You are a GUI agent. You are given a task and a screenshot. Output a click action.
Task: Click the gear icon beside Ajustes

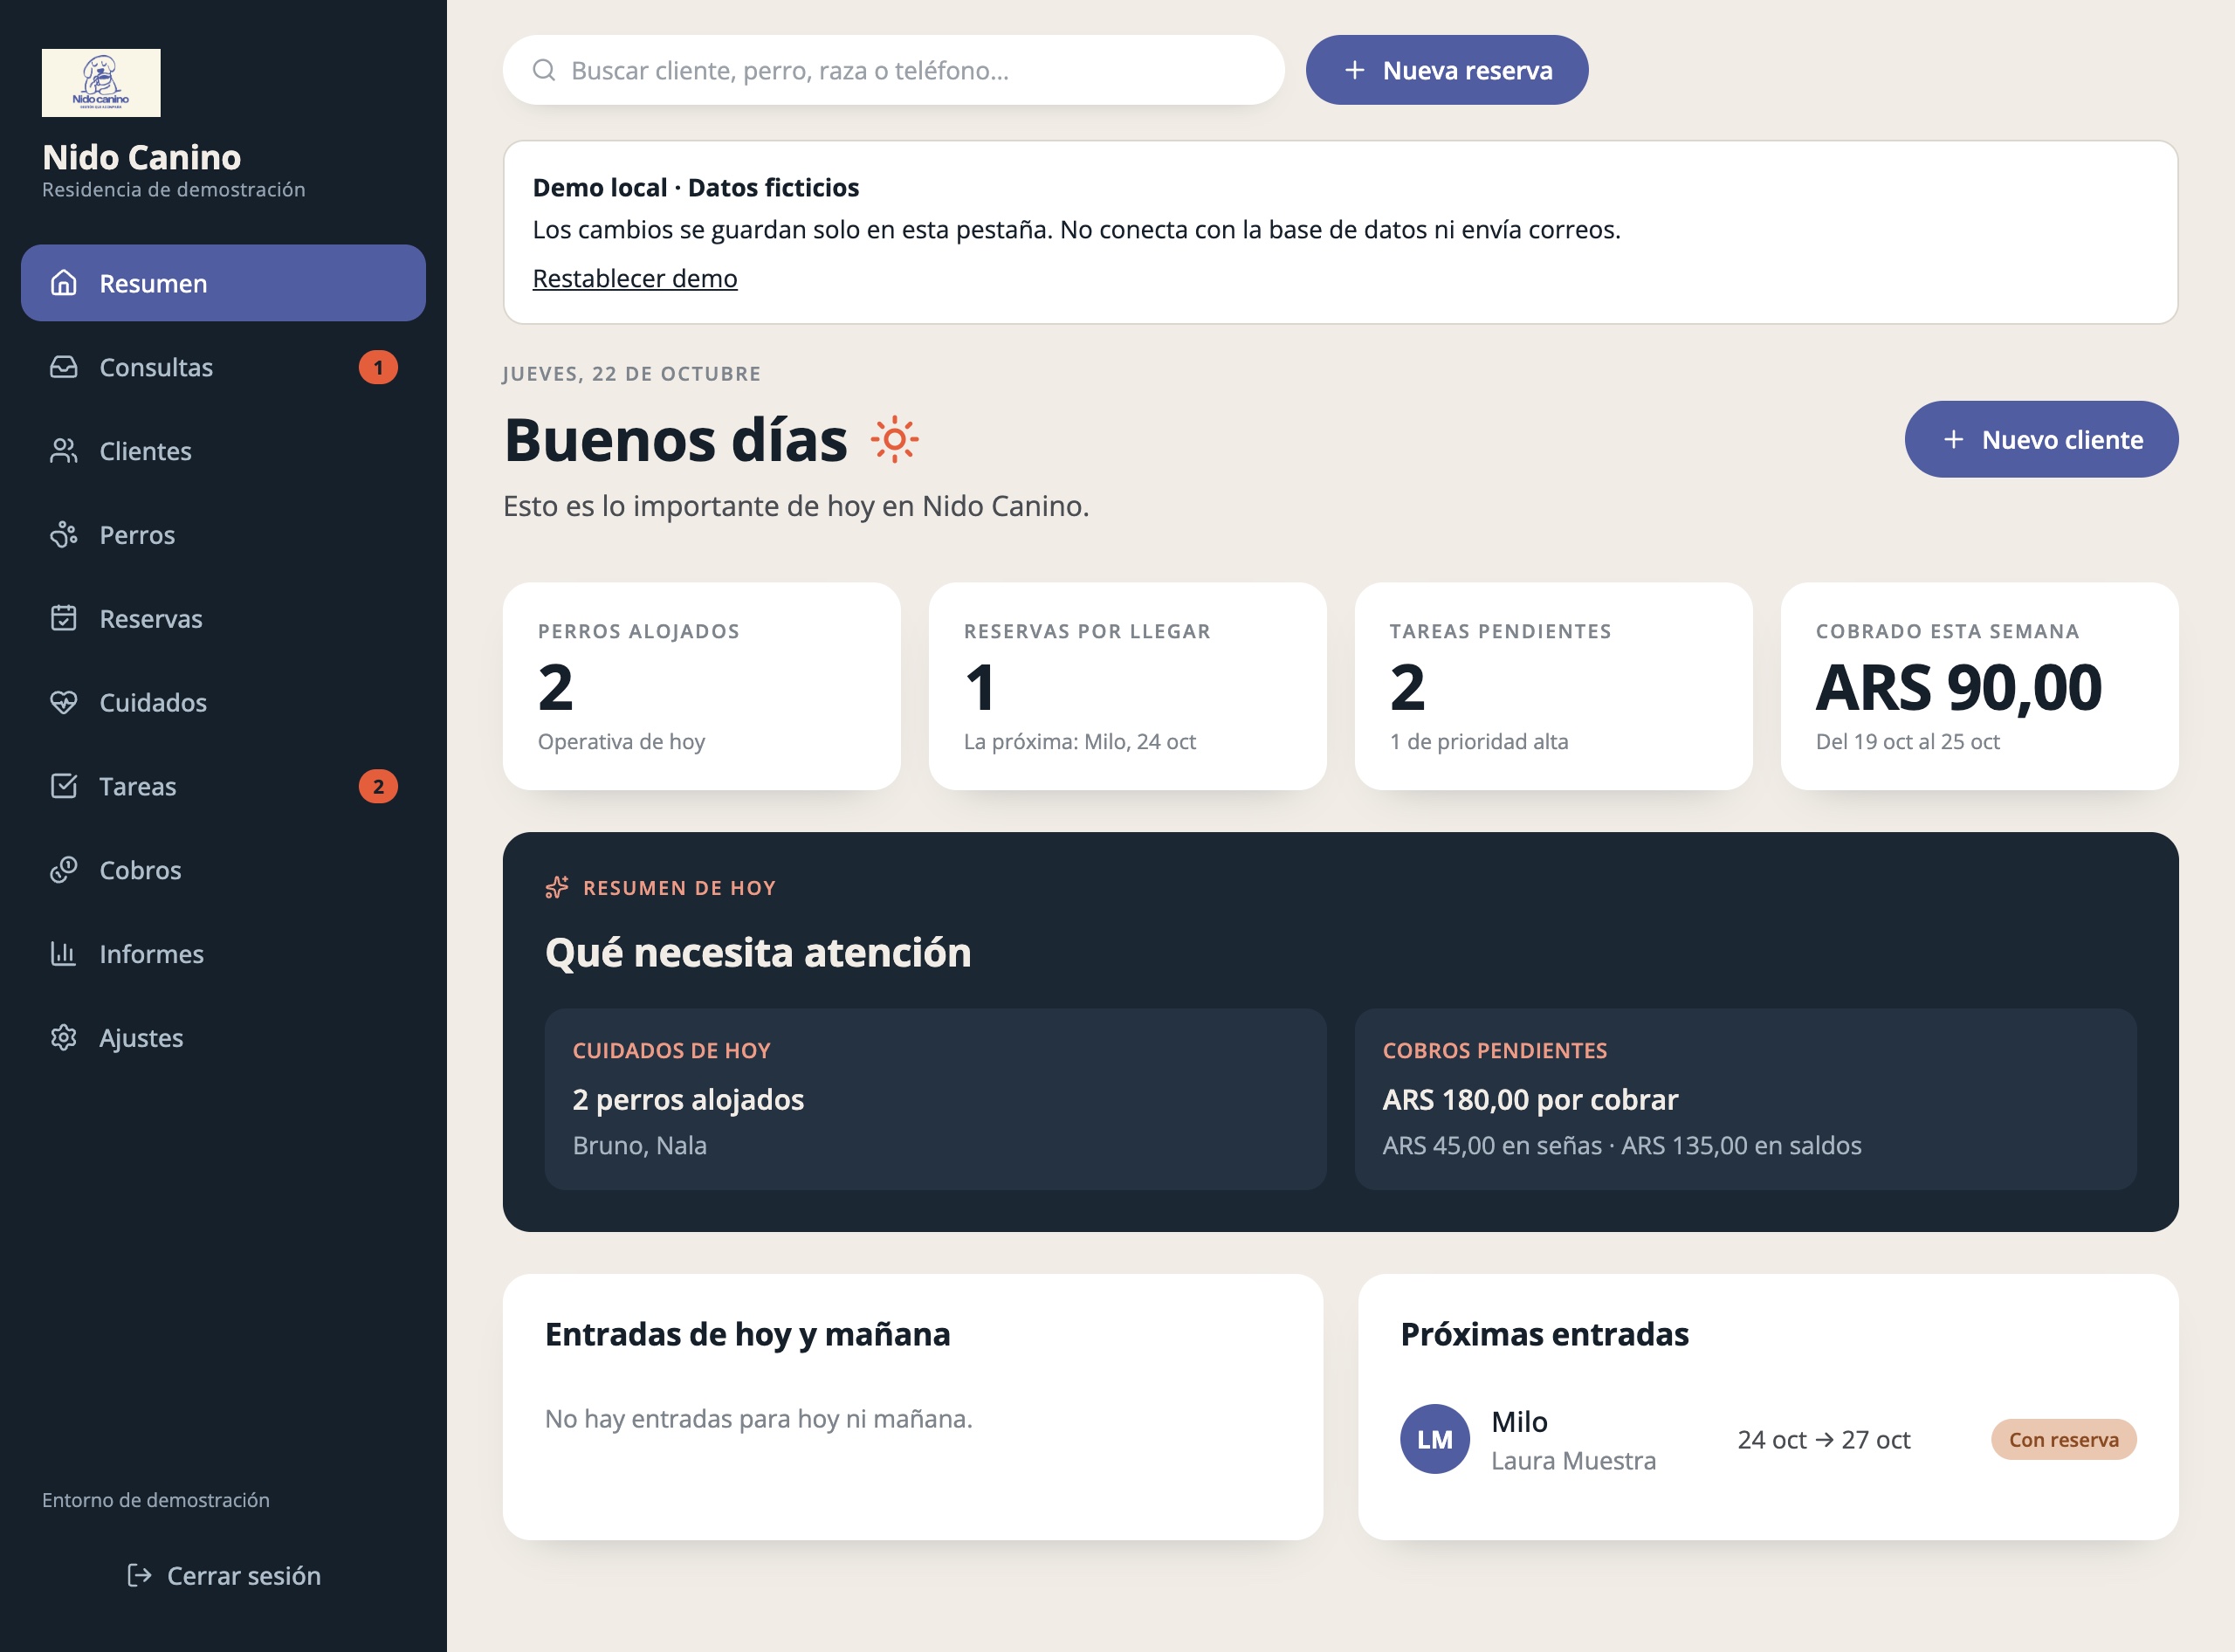pyautogui.click(x=63, y=1037)
